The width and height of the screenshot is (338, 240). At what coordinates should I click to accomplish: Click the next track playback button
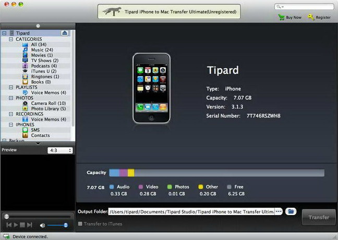(30, 225)
